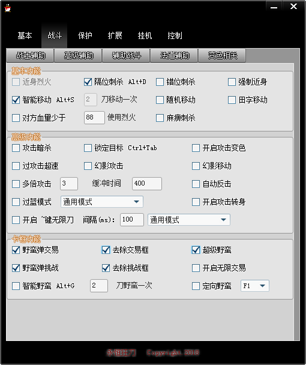
Task: Enable 麻痹刺杀 checkbox
Action: click(x=160, y=118)
